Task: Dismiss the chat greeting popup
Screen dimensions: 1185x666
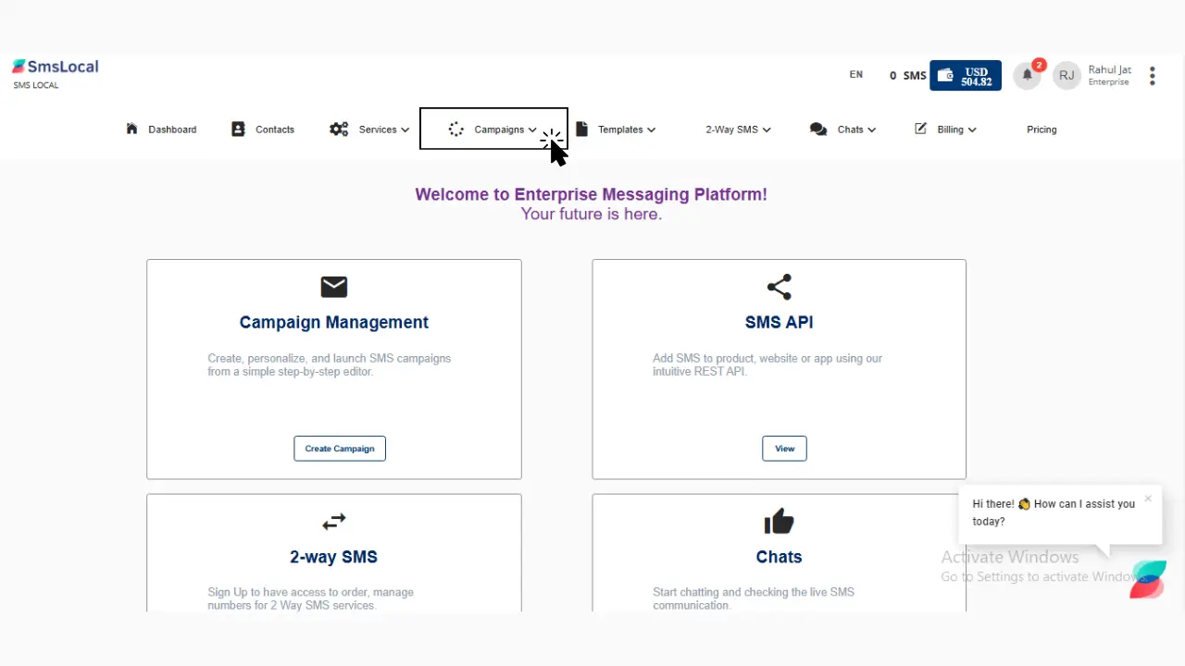Action: point(1148,499)
